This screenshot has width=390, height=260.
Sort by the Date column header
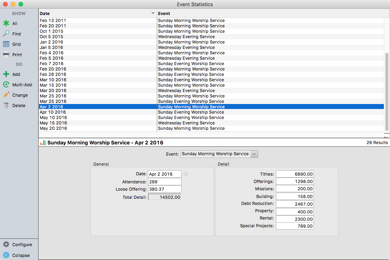[97, 13]
